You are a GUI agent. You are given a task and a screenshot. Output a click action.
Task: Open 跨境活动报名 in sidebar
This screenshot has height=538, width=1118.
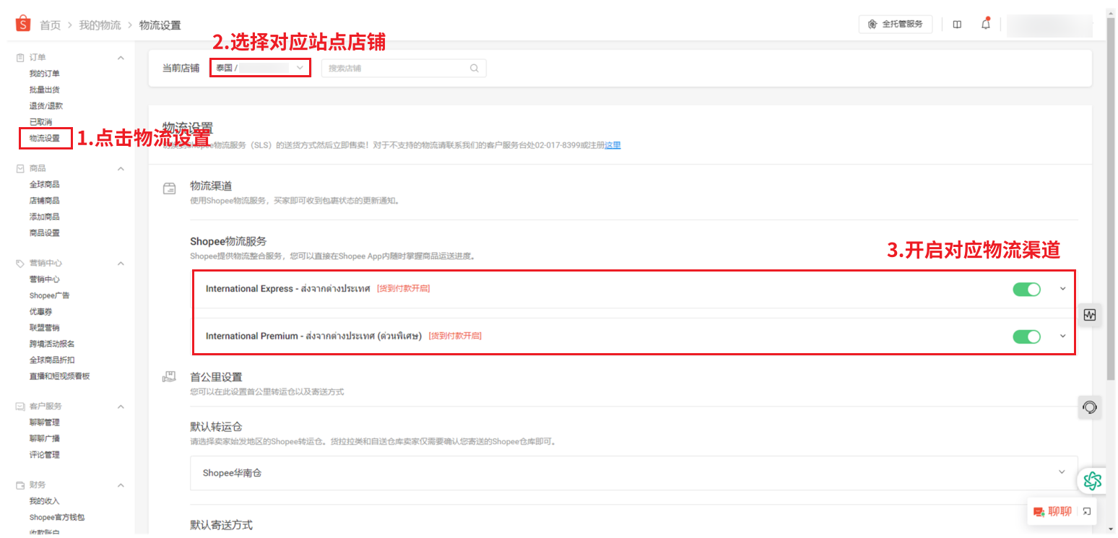click(x=52, y=344)
